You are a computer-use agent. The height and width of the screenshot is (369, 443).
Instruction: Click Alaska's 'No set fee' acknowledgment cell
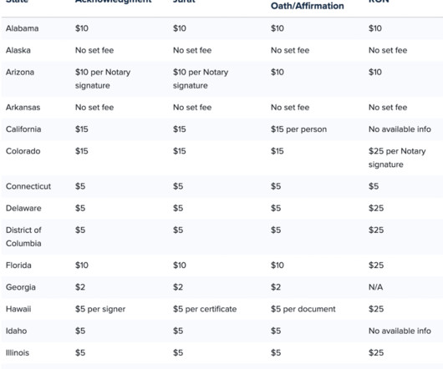(x=94, y=50)
